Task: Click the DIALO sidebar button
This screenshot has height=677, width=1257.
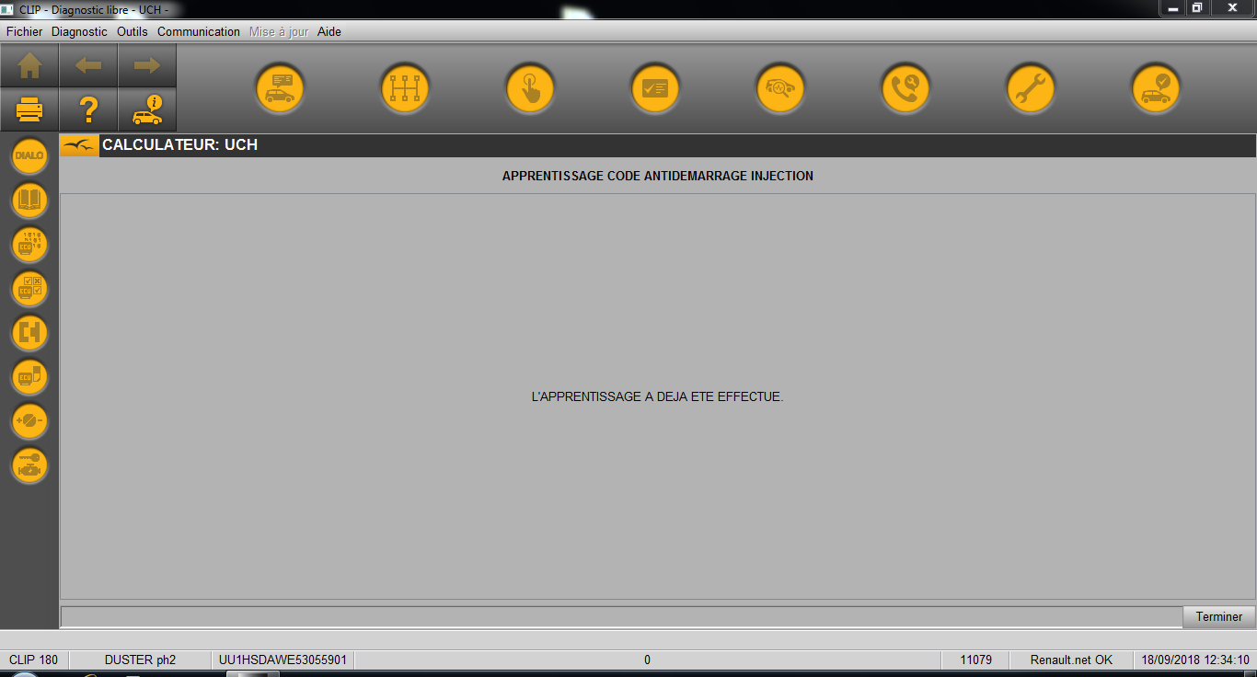Action: pyautogui.click(x=29, y=155)
